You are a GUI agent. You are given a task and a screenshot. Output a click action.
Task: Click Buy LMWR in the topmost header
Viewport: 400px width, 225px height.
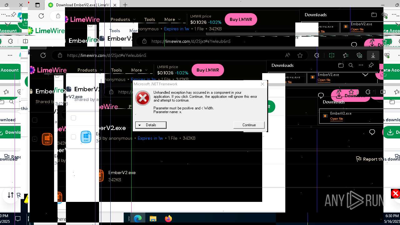pyautogui.click(x=241, y=19)
